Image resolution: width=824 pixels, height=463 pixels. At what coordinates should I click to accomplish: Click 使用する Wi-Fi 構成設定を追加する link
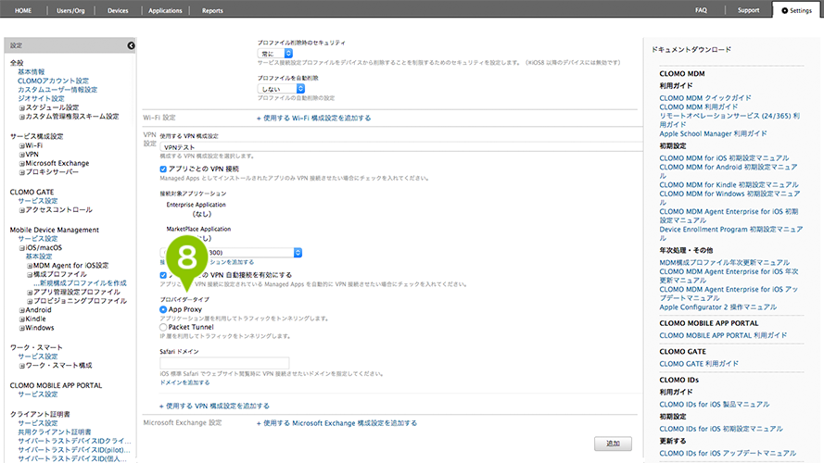coord(313,119)
